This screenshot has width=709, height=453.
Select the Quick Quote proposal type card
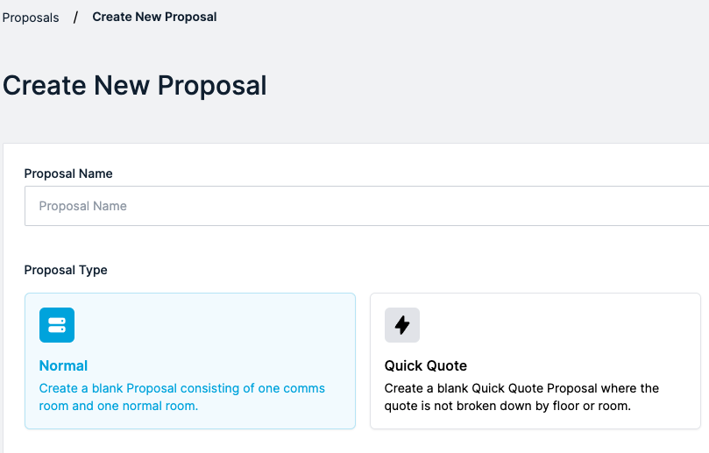point(535,361)
